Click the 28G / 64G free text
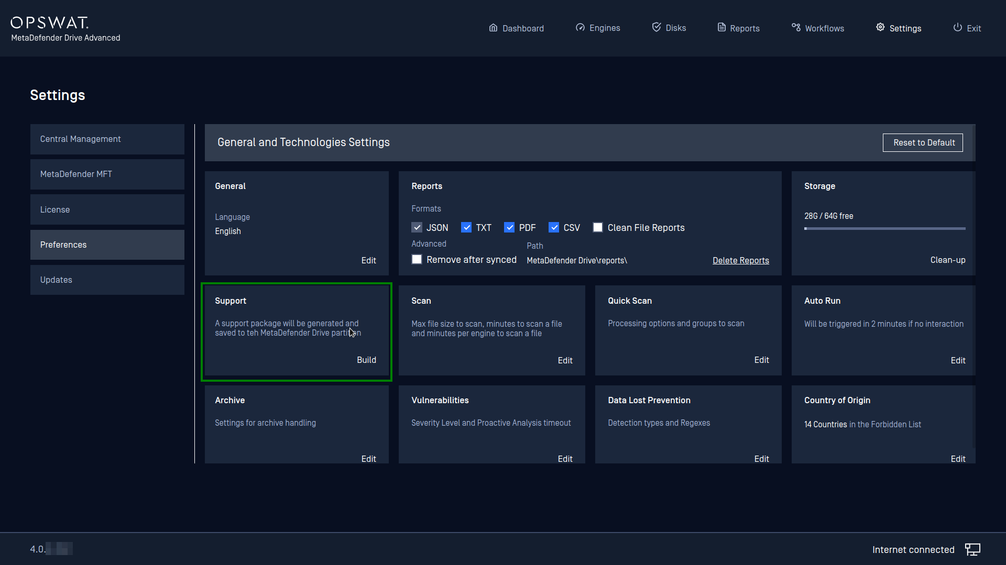This screenshot has width=1006, height=565. (x=828, y=216)
